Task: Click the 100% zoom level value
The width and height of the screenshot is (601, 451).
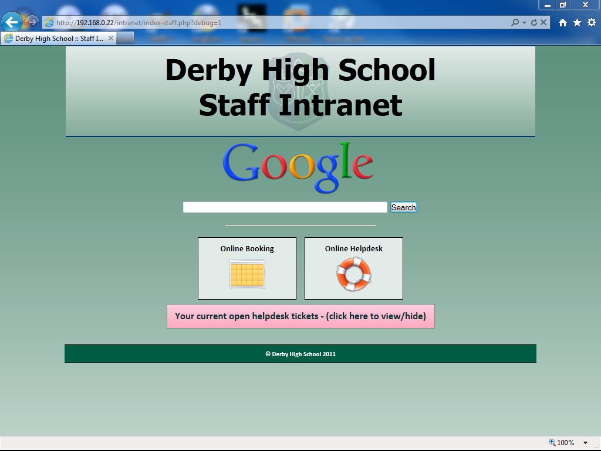Action: (x=565, y=443)
